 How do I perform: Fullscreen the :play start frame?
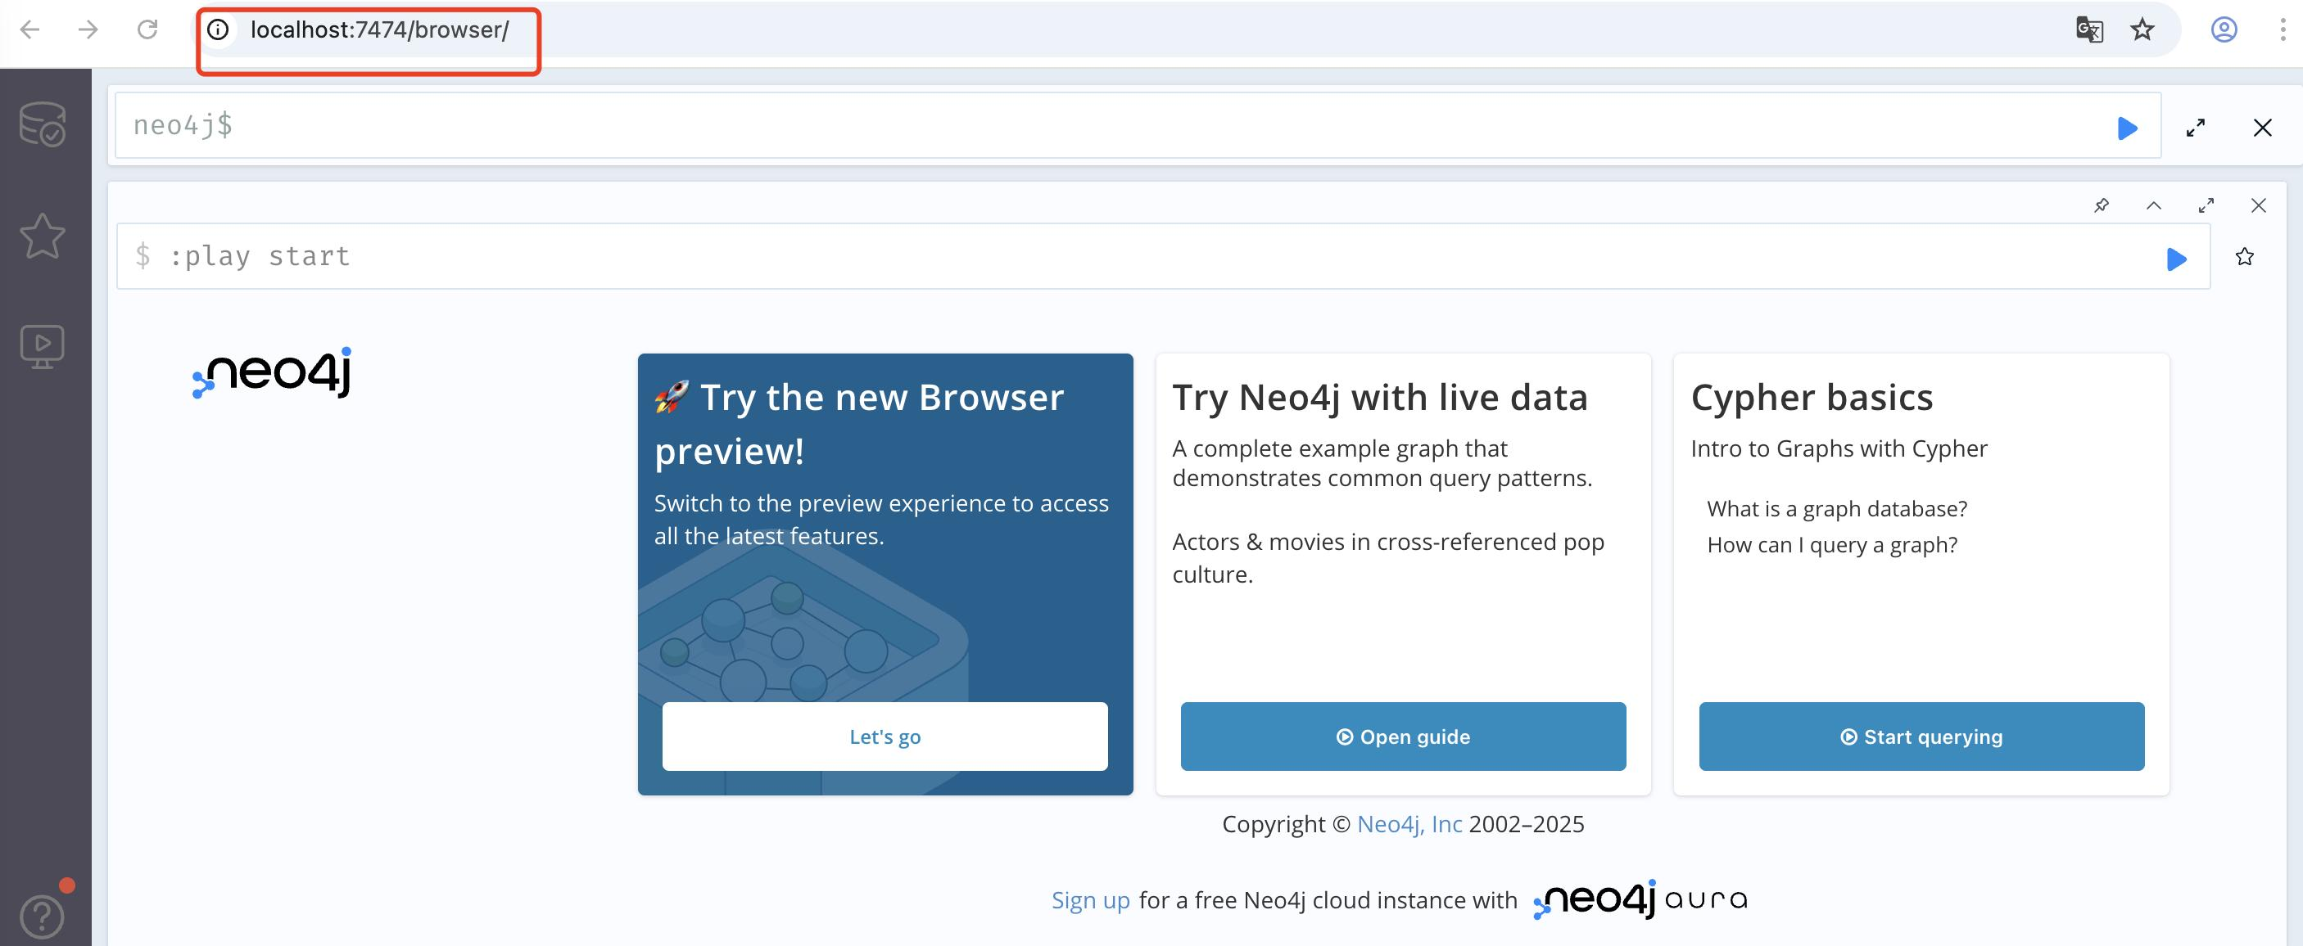point(2206,205)
